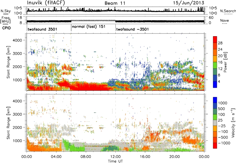Click the blue bottom of Power colorbar
The height and width of the screenshot is (163, 236).
[215, 85]
